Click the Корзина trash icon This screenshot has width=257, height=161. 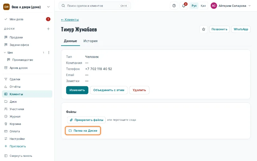click(x=6, y=124)
